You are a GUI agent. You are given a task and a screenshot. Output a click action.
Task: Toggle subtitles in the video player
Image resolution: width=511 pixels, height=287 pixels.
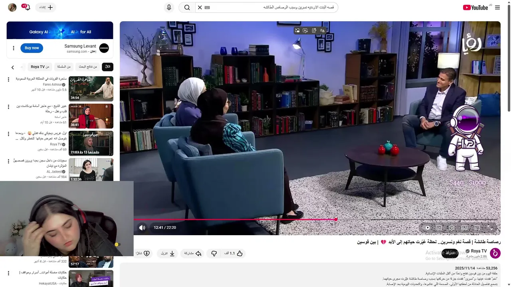(439, 228)
